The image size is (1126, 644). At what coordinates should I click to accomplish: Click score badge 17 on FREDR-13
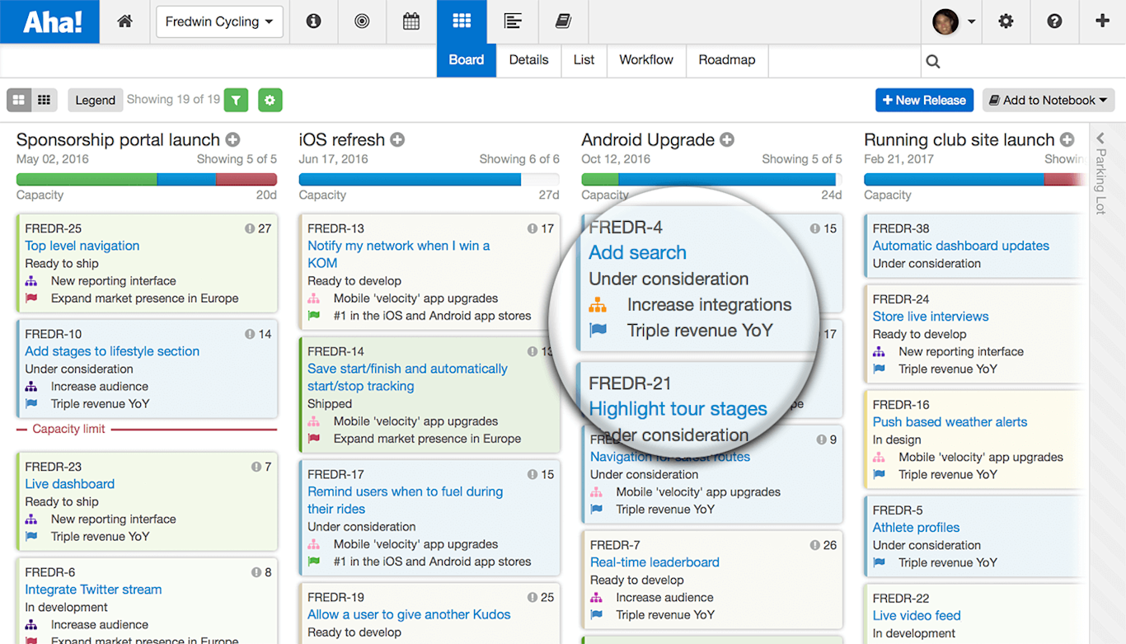click(x=541, y=228)
